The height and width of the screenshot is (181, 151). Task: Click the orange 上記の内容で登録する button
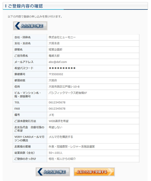pyautogui.click(x=94, y=172)
